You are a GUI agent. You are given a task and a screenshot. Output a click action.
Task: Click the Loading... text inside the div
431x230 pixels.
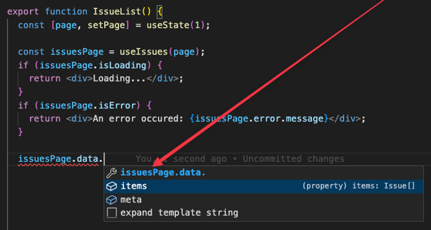pos(120,78)
